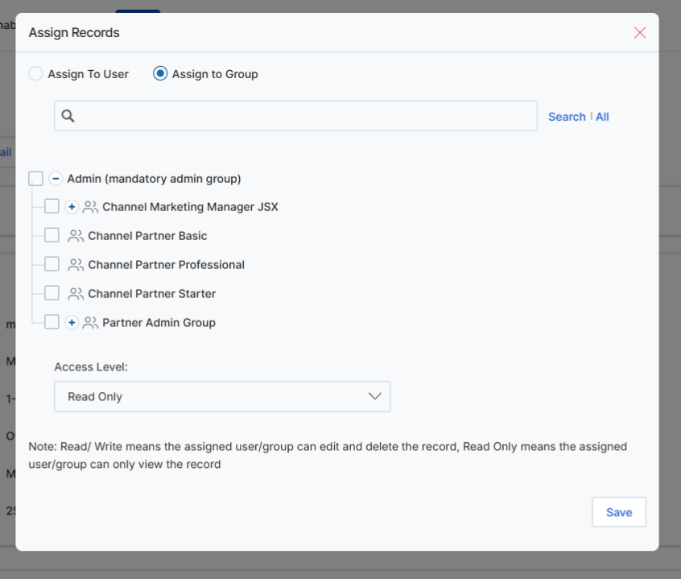Collapse the Admin group tree node

click(x=56, y=179)
